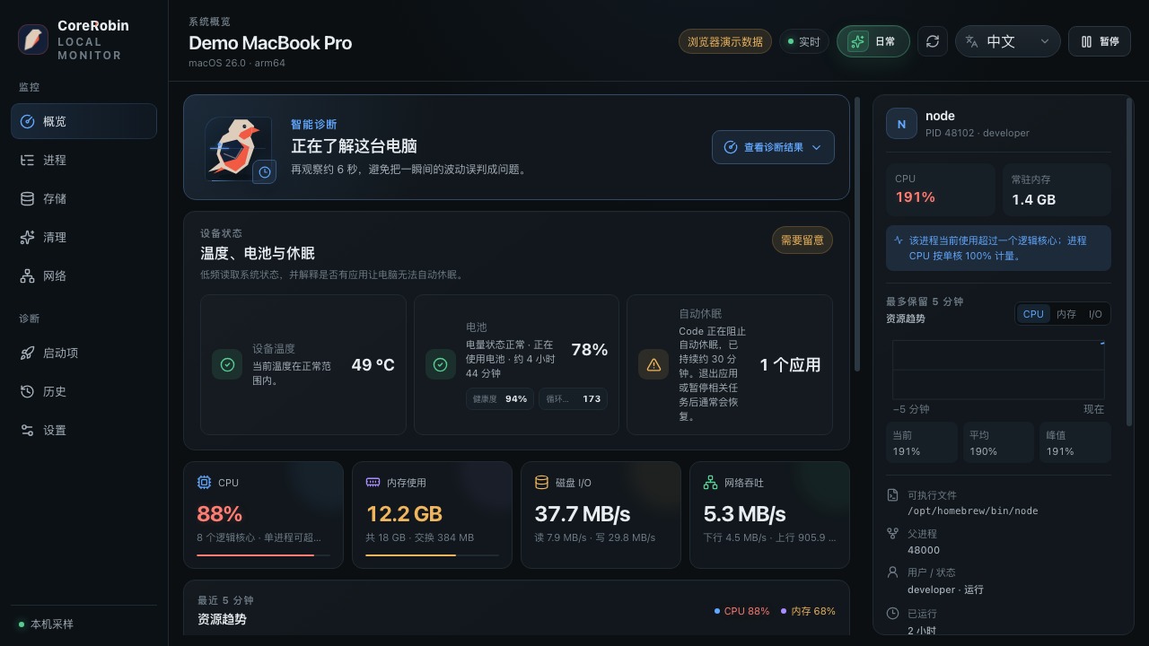Screen dimensions: 1149x646
Task: Click the node process trend chart
Action: click(998, 369)
